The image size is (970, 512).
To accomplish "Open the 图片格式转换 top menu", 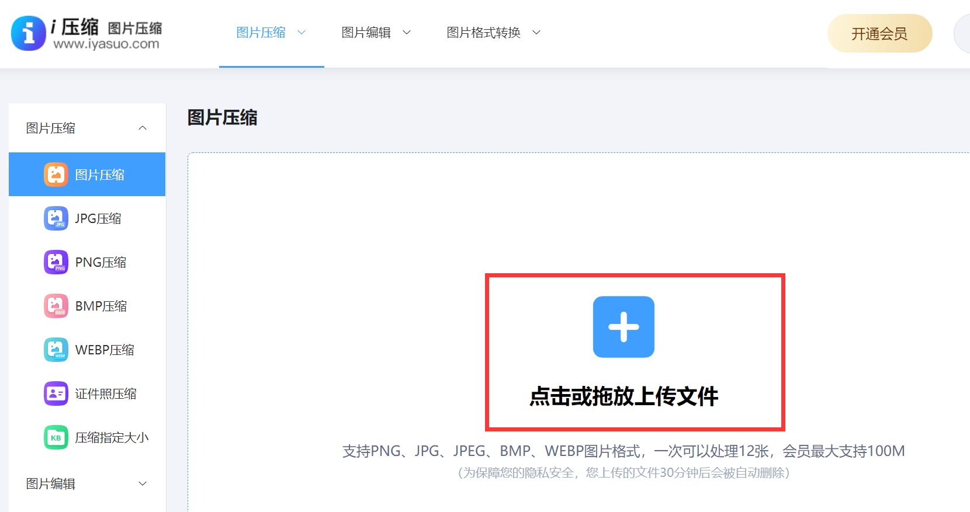I will pos(483,33).
